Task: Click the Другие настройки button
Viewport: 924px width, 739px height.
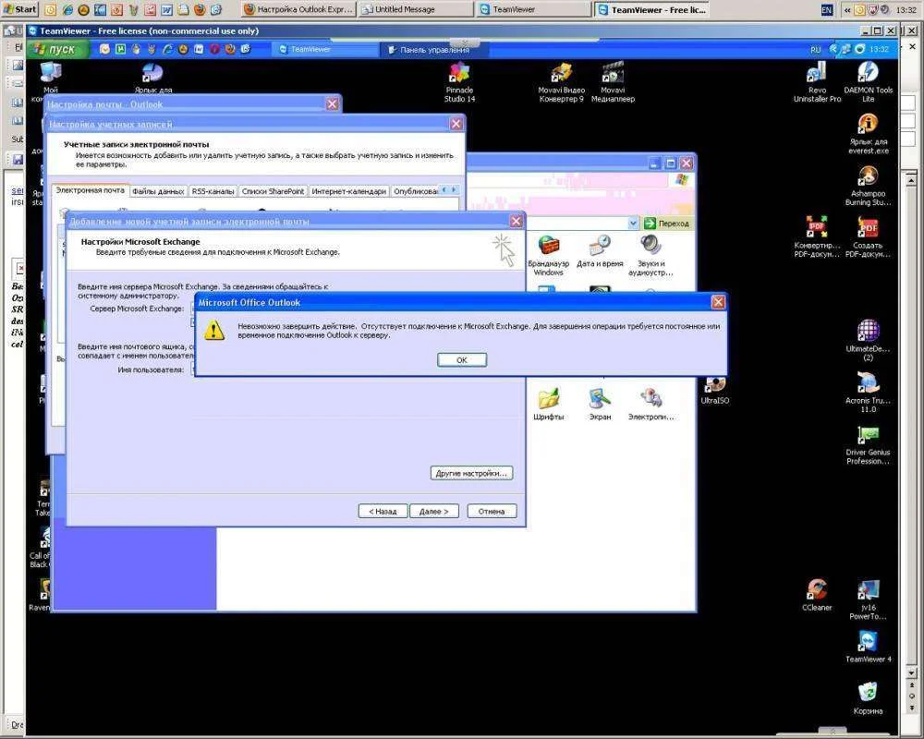Action: click(x=471, y=473)
